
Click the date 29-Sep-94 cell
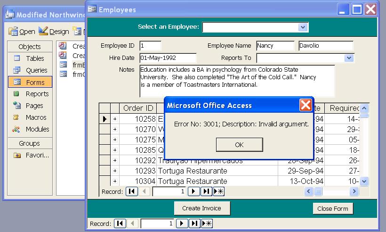pyautogui.click(x=301, y=171)
